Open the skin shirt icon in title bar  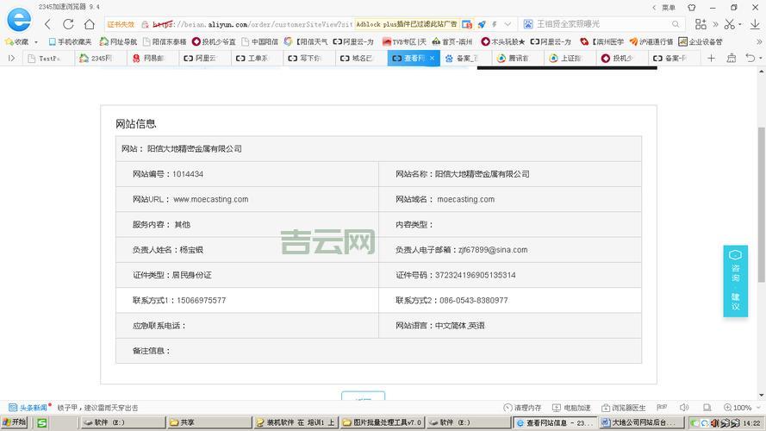pyautogui.click(x=691, y=8)
